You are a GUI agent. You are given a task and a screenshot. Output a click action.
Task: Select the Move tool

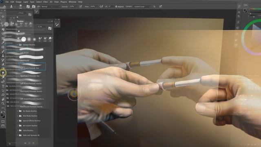(3, 17)
